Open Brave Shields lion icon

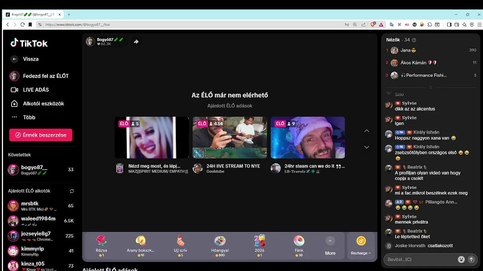coord(373,24)
